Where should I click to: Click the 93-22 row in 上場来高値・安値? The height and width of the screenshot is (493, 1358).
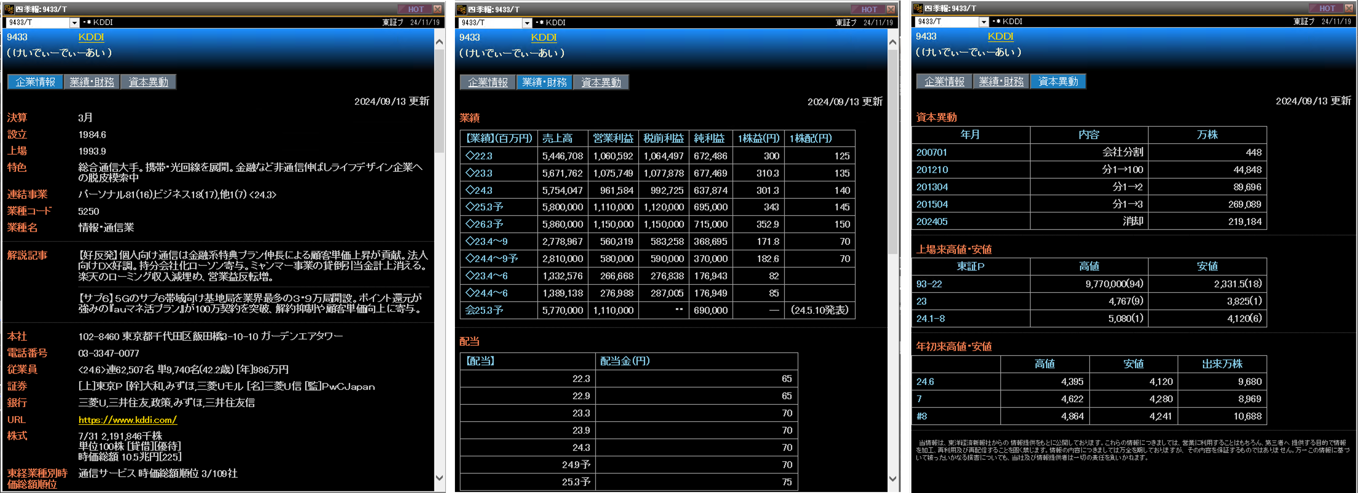click(1089, 284)
